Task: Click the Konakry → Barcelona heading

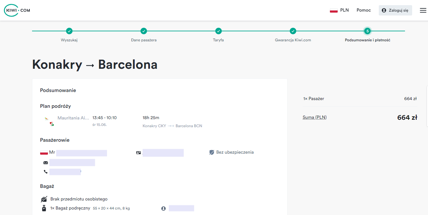Action: click(95, 65)
